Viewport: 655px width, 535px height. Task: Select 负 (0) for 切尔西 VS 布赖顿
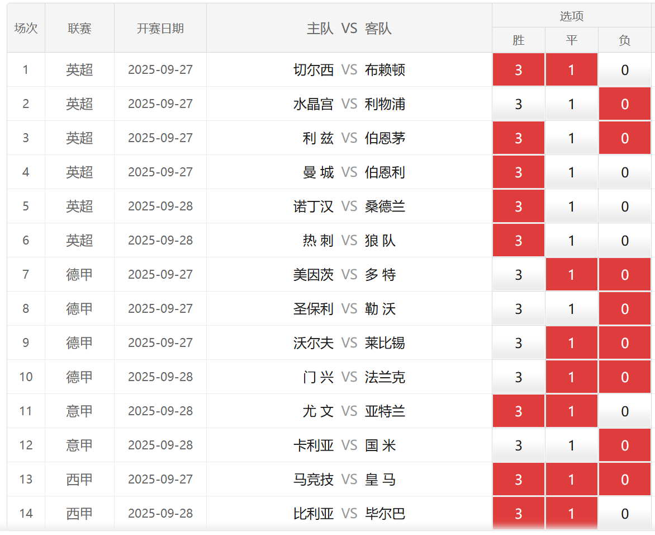point(625,70)
